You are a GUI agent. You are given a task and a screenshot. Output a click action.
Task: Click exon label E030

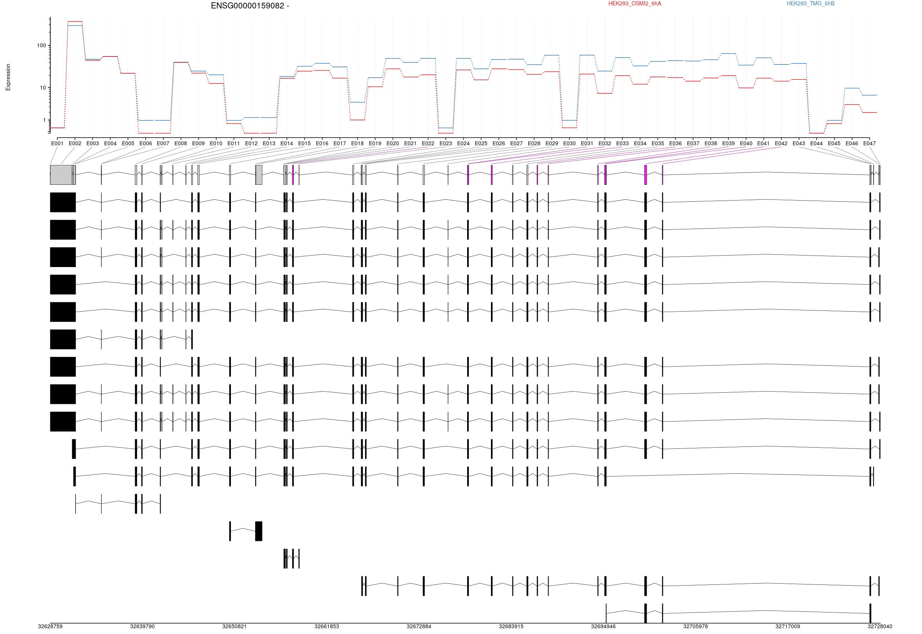569,143
